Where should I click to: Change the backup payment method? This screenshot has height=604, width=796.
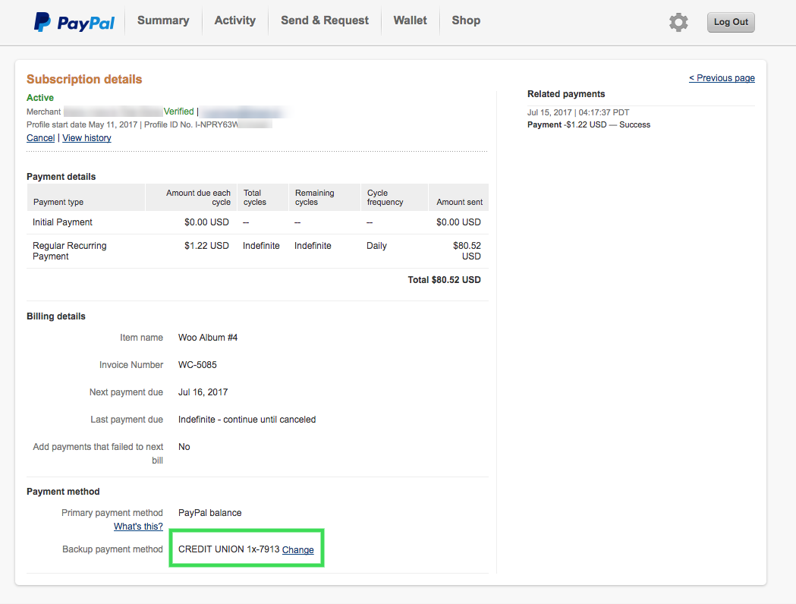tap(298, 549)
